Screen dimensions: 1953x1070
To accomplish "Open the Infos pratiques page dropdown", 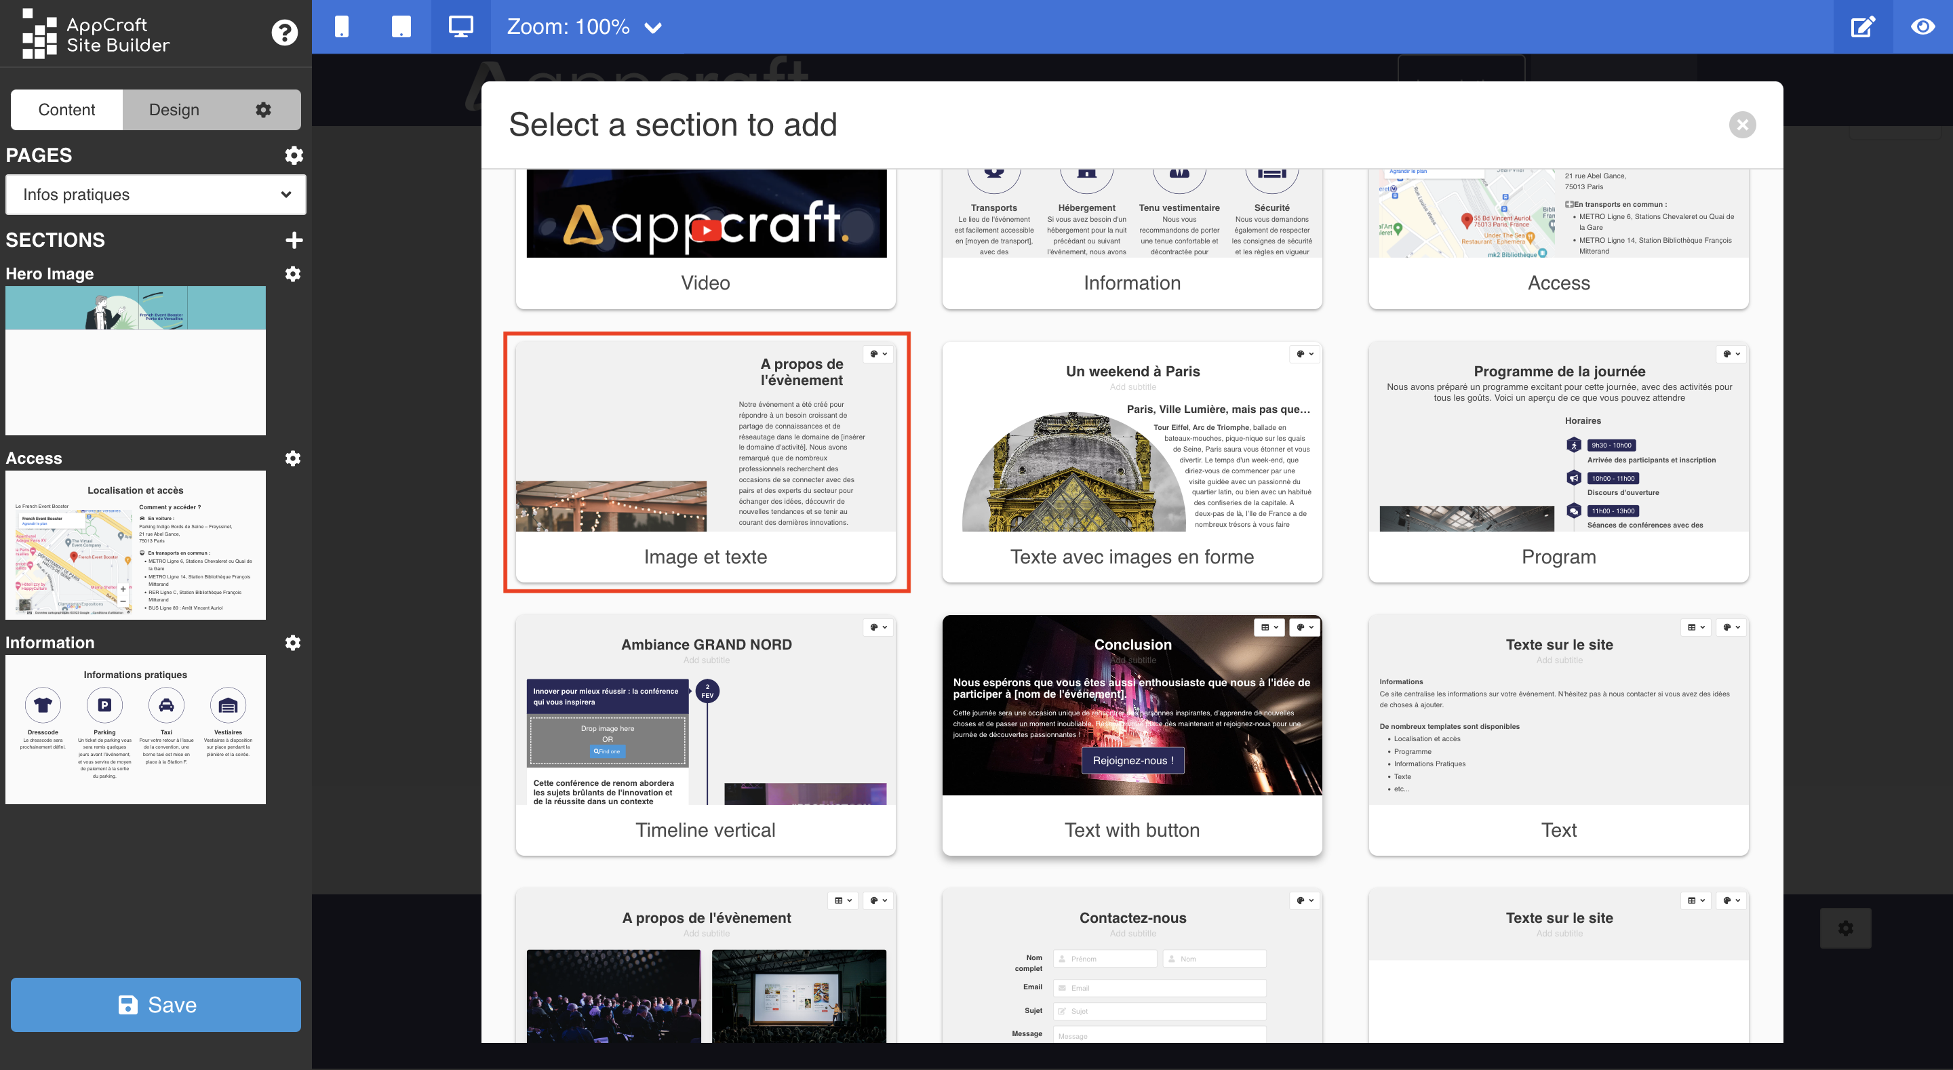I will pyautogui.click(x=155, y=195).
